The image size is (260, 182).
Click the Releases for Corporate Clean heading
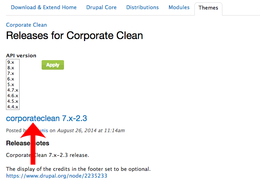pyautogui.click(x=74, y=36)
